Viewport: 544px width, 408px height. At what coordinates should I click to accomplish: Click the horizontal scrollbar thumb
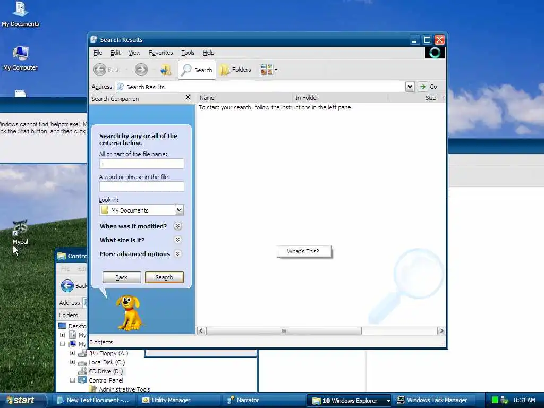284,331
